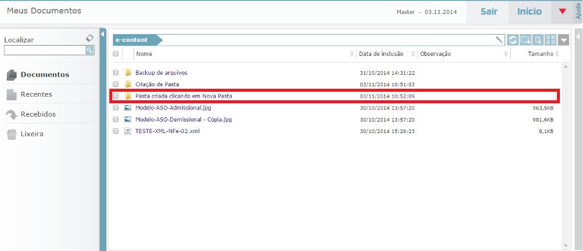Click the pencil edit icon in path bar
This screenshot has height=251, width=583.
pos(499,40)
